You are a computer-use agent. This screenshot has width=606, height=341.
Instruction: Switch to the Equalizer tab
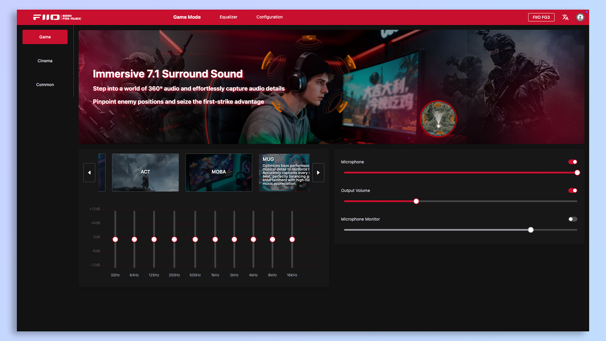click(x=228, y=17)
